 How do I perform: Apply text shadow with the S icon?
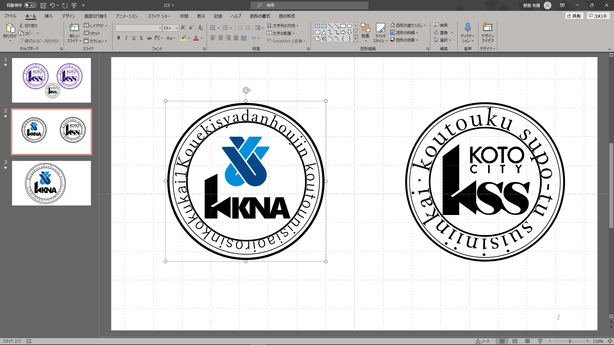click(x=141, y=38)
